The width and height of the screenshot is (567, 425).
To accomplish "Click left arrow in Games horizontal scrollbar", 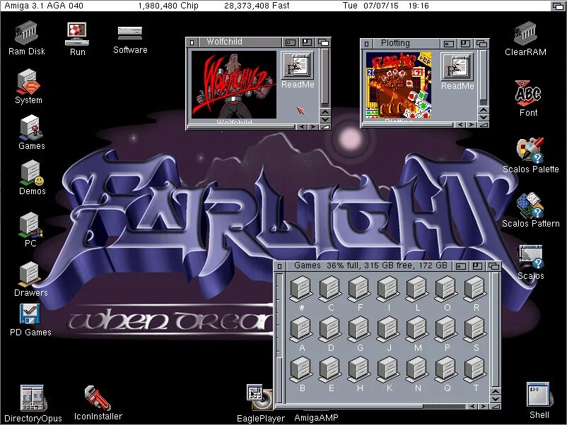I will [x=473, y=407].
